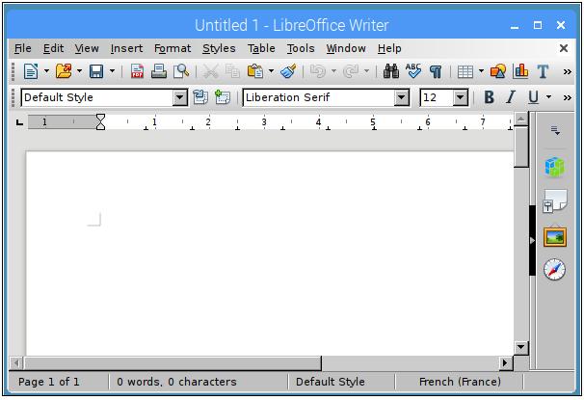The width and height of the screenshot is (584, 400).
Task: Expand the Underline style dropdown arrow
Action: (548, 97)
